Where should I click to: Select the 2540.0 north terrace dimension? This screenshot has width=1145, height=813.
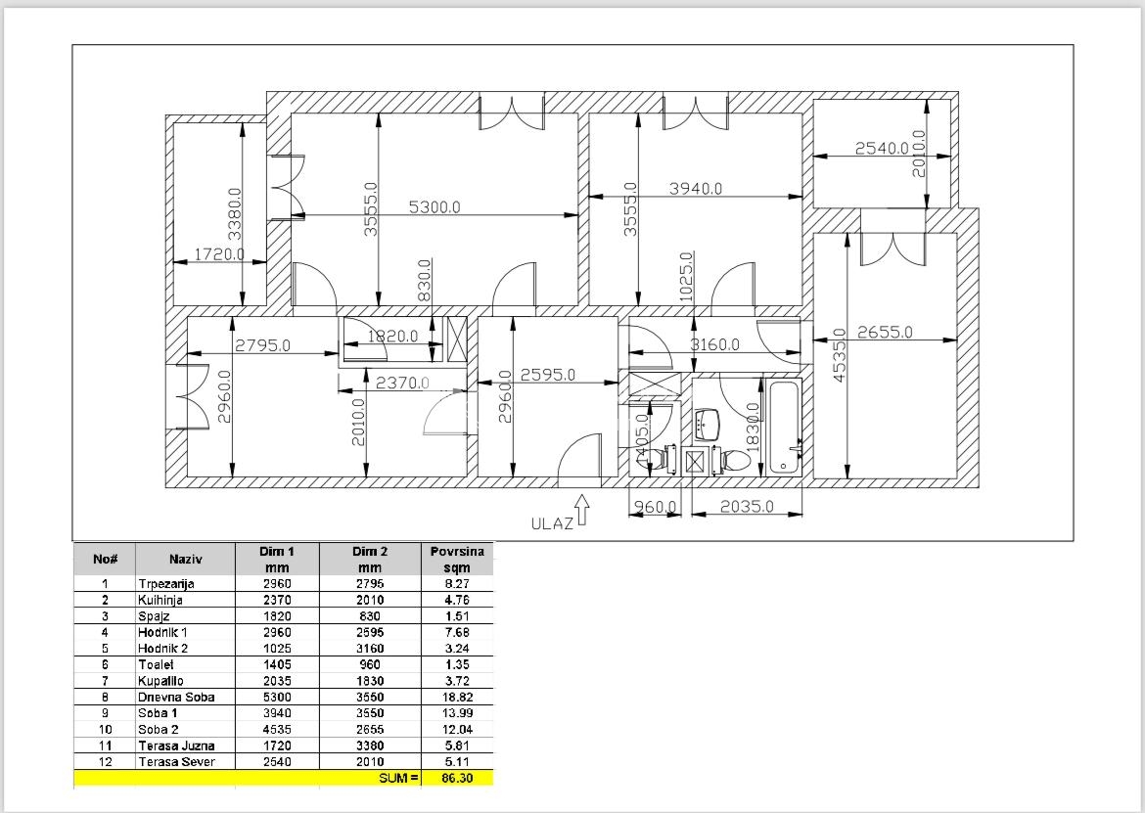[882, 149]
